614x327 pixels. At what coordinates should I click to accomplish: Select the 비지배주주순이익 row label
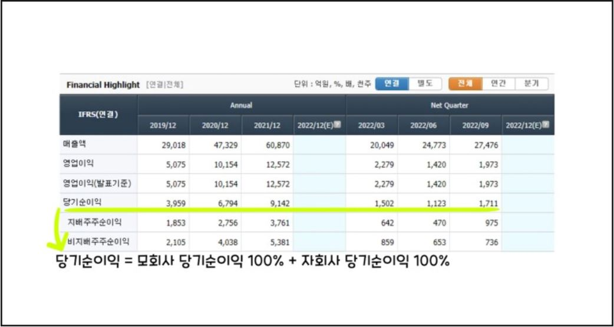pyautogui.click(x=98, y=242)
